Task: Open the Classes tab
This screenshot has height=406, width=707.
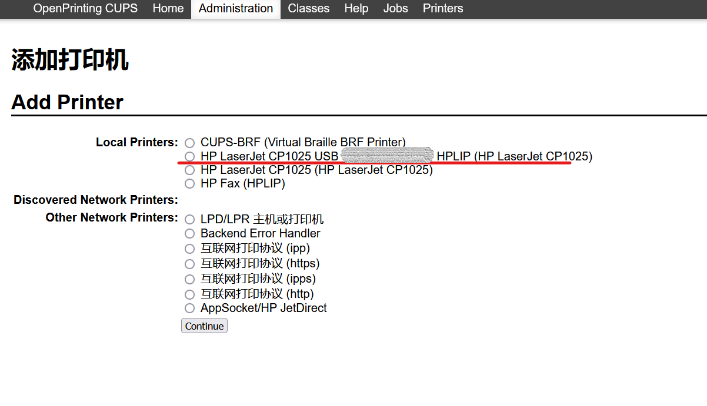Action: tap(308, 8)
